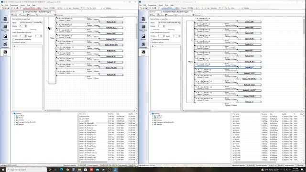Click Validate button in right toolbar
The image size is (306, 172).
[245, 8]
